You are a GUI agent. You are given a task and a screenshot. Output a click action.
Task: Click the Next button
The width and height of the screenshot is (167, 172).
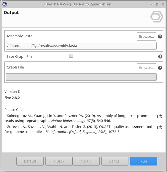[86, 161]
